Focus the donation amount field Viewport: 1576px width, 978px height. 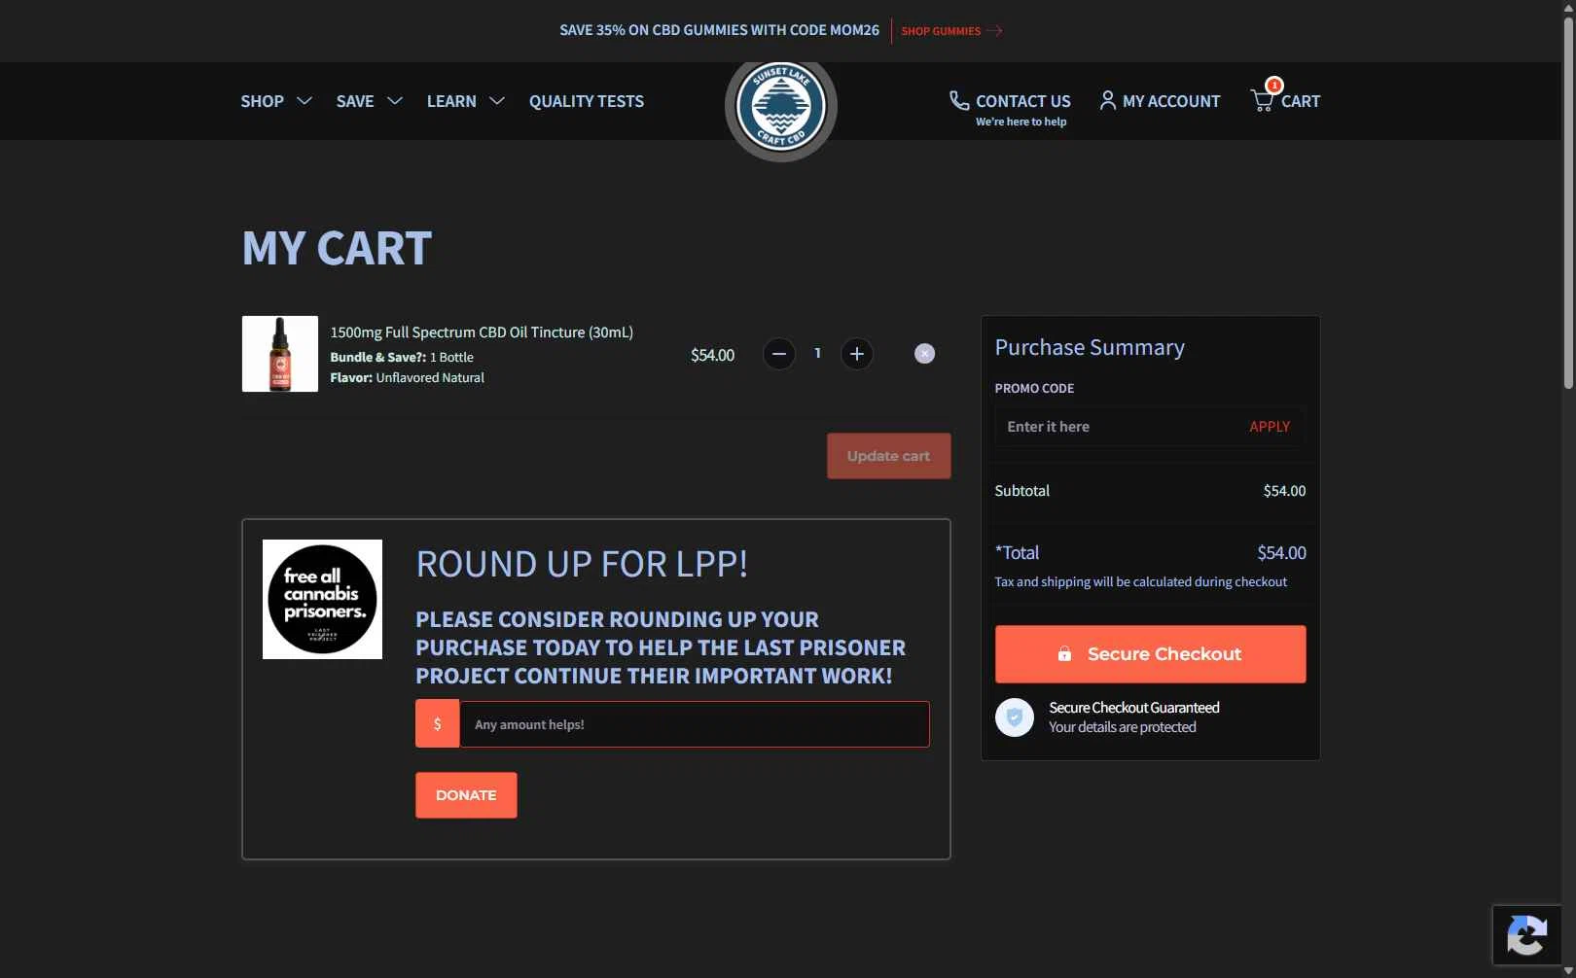coord(694,724)
